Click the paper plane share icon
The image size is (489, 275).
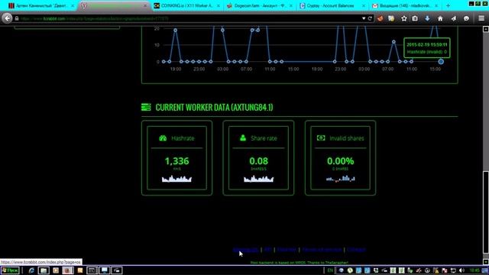tap(453, 18)
